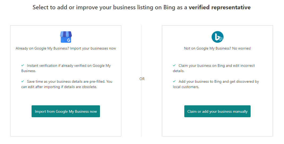Click checkmark beside Instant verification text
284x144 pixels.
point(23,65)
